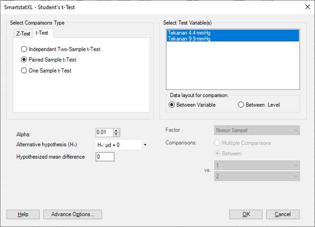Enable Between Variable data layout
This screenshot has width=315, height=227.
(x=172, y=105)
